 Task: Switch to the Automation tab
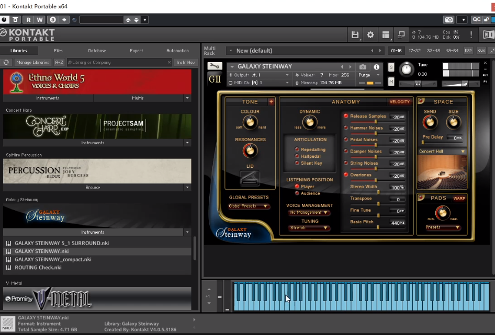tap(177, 51)
